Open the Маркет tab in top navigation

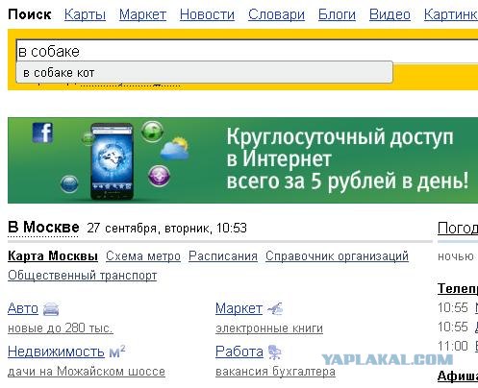coord(142,14)
